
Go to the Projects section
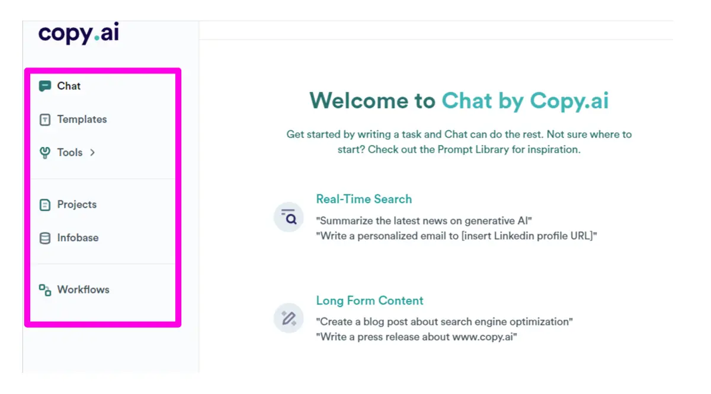tap(76, 204)
